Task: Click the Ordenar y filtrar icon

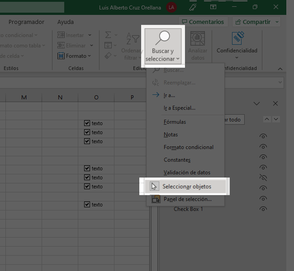Action: pyautogui.click(x=133, y=38)
